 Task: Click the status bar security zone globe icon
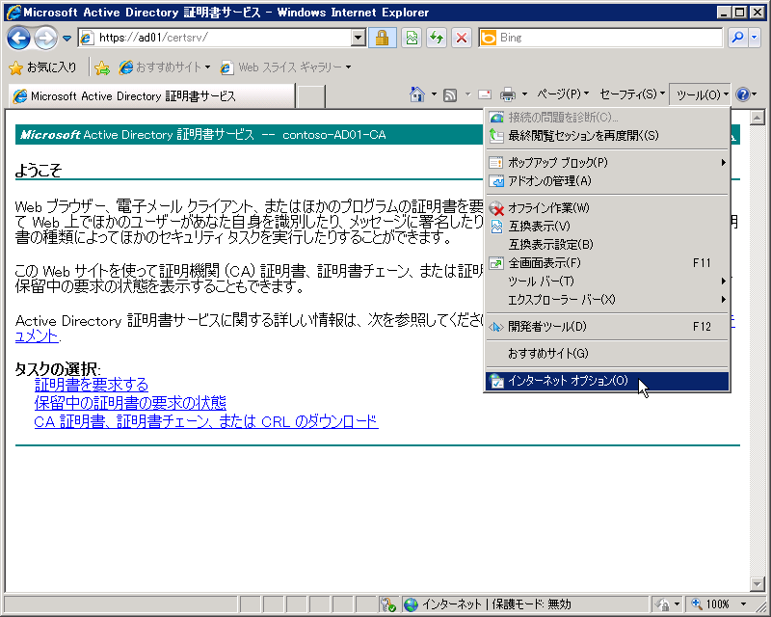tap(411, 604)
